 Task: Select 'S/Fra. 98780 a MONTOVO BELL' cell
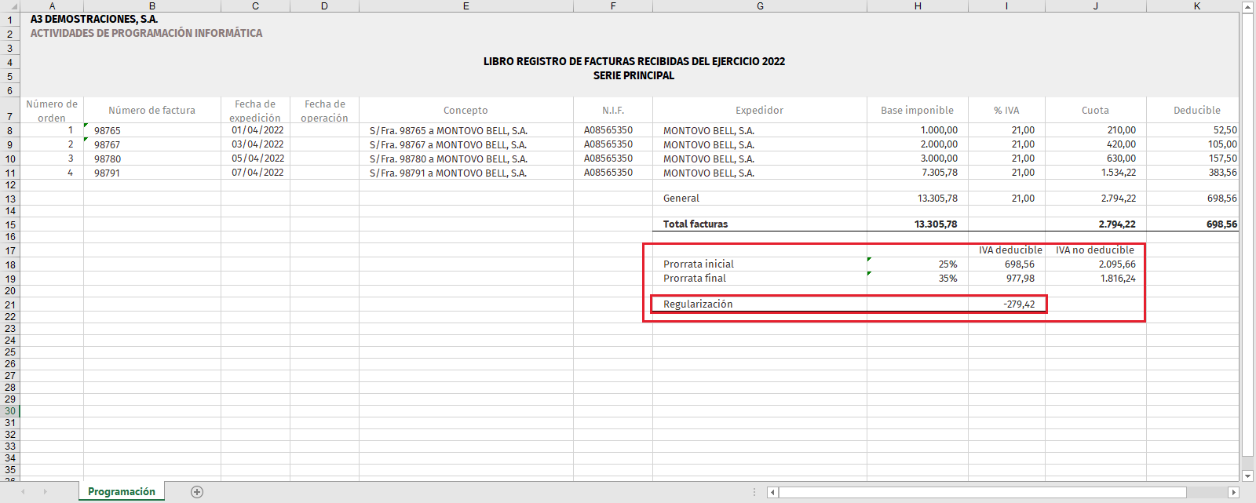point(466,159)
